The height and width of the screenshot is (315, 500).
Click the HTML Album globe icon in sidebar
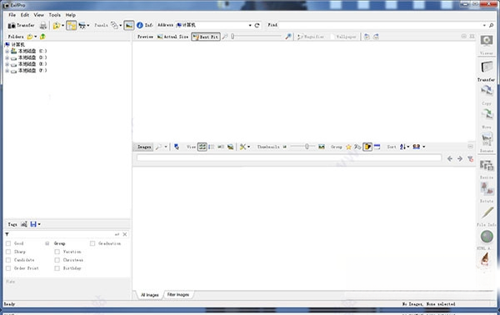487,237
